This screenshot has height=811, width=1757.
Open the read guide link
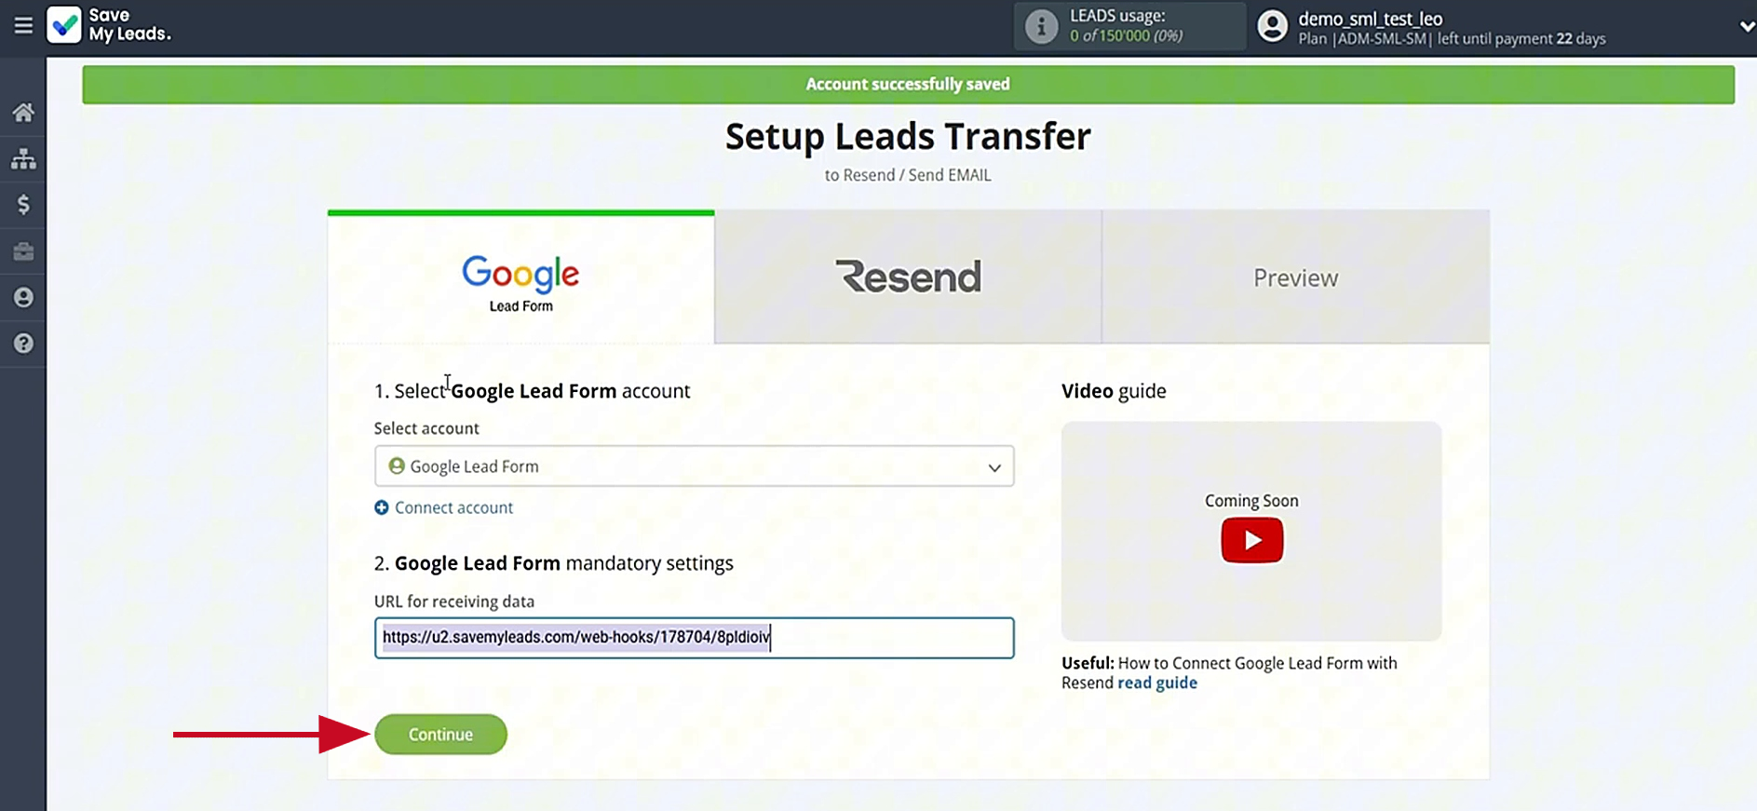click(x=1157, y=683)
